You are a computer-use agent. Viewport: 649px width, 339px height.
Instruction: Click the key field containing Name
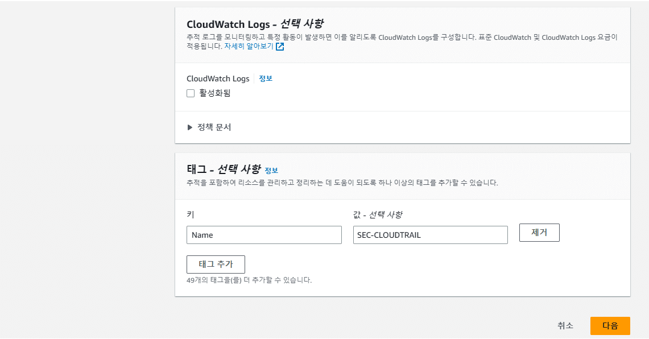click(x=264, y=234)
